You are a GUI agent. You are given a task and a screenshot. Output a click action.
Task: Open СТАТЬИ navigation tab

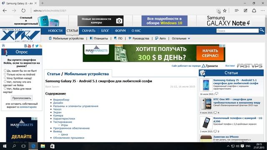pos(72,31)
